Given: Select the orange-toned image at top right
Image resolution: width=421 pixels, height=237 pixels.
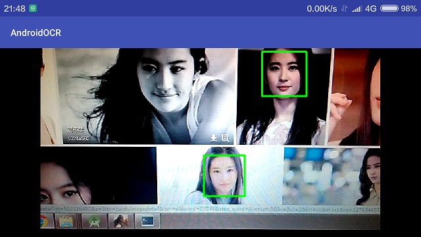Looking at the screenshot, I should [355, 97].
